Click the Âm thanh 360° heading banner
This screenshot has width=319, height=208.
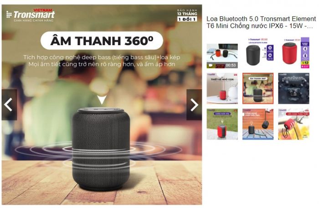click(102, 41)
